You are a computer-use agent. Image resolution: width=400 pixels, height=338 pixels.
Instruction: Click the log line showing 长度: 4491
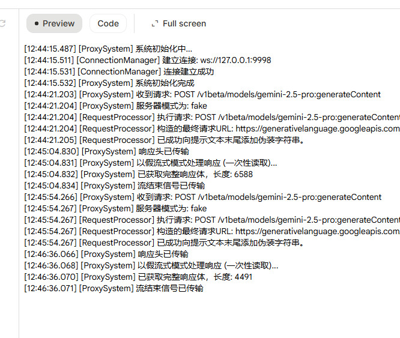[x=138, y=277]
